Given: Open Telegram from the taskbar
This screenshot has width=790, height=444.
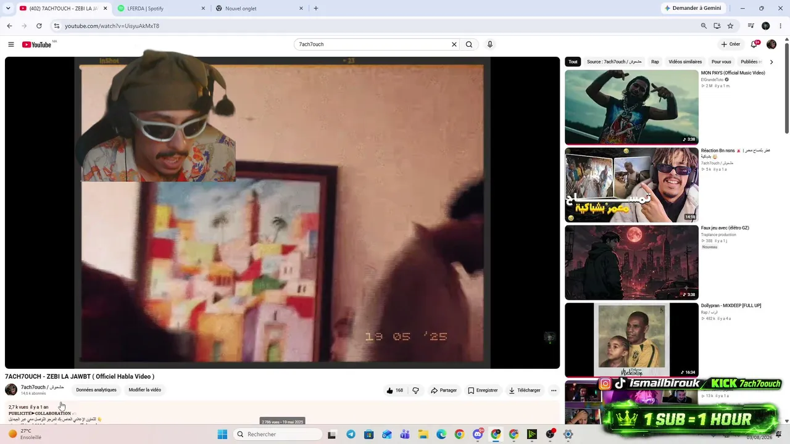Looking at the screenshot, I should 351,434.
